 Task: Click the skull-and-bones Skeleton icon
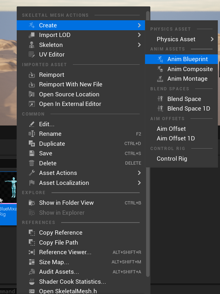[x=32, y=45]
